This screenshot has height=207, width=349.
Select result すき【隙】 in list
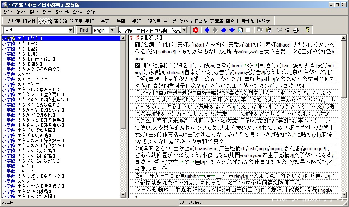click(20, 44)
